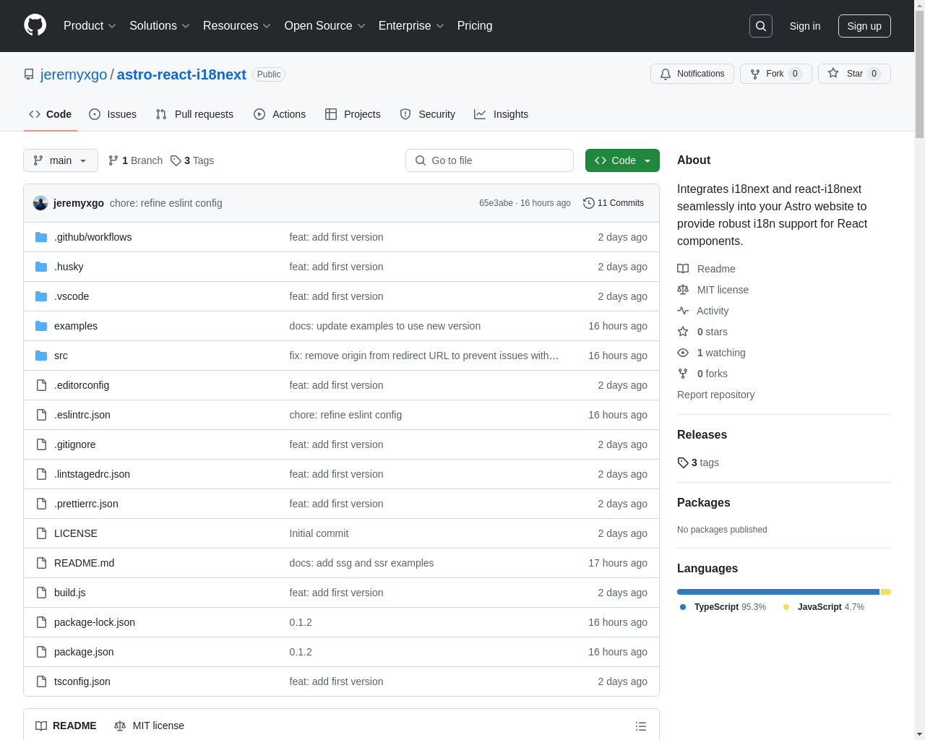Focus the Go to file search field

click(489, 160)
